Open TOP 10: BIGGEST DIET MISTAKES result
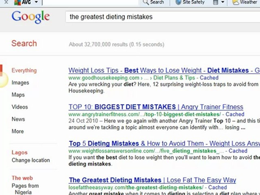Image resolution: width=260 pixels, height=195 pixels. point(156,107)
